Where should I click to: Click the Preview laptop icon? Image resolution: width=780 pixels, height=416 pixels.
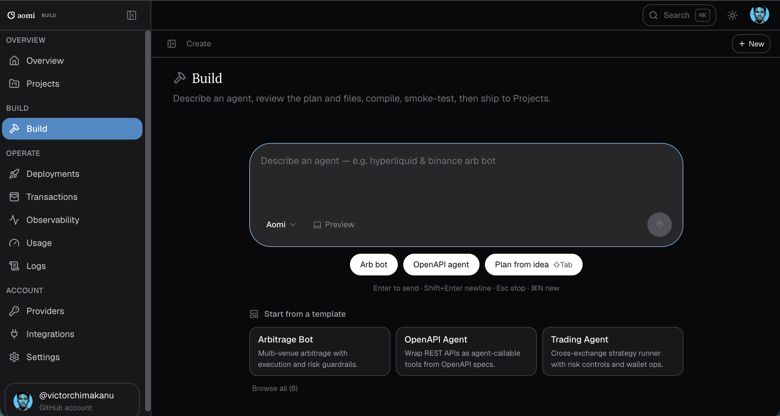(317, 225)
